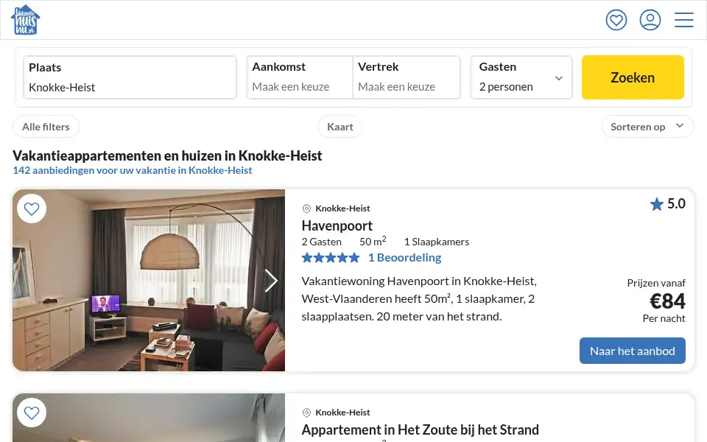Image resolution: width=707 pixels, height=442 pixels.
Task: Toggle favorite heart on Het Zoute apartment
Action: [x=32, y=413]
